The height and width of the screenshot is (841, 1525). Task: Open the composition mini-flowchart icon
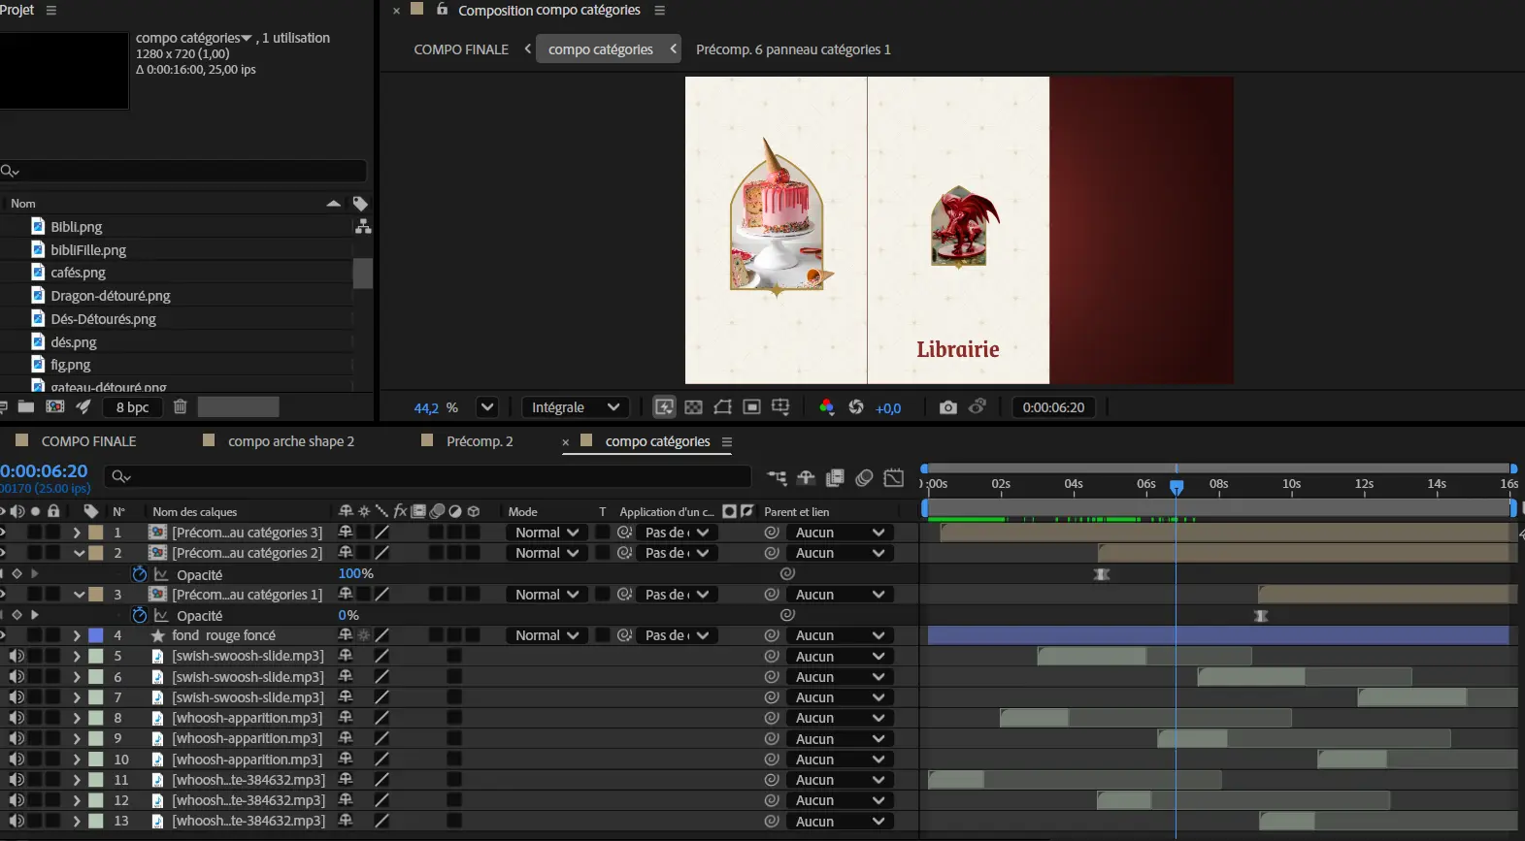click(777, 477)
